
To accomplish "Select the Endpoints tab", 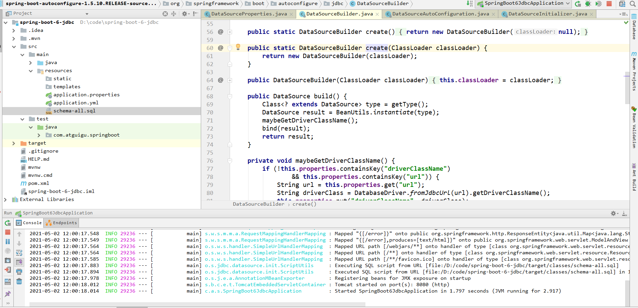I will (61, 223).
